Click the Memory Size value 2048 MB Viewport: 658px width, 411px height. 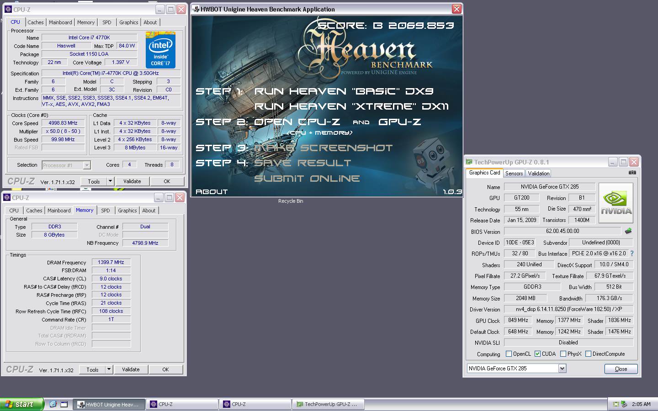tap(525, 298)
